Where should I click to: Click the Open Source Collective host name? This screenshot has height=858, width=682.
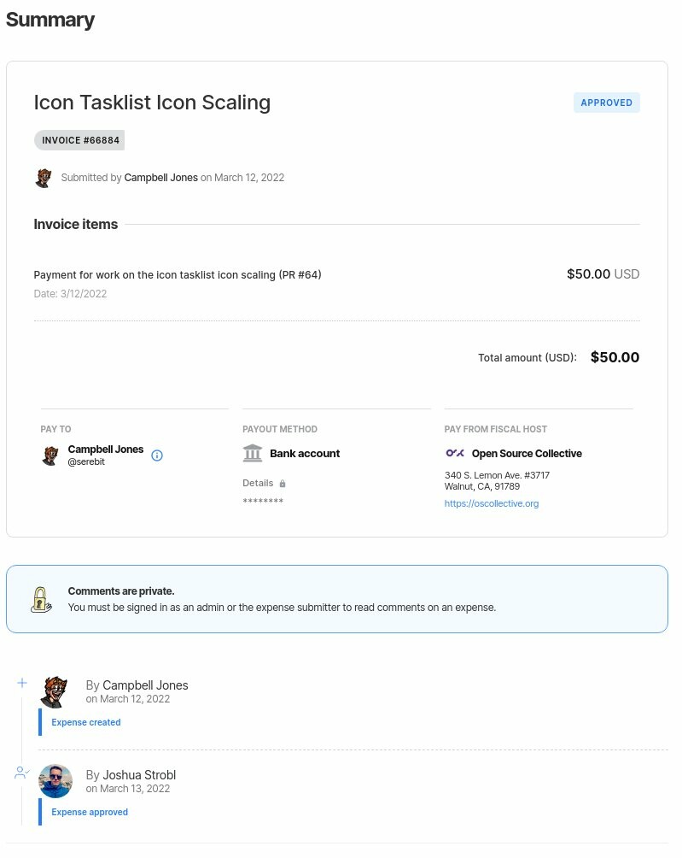527,454
